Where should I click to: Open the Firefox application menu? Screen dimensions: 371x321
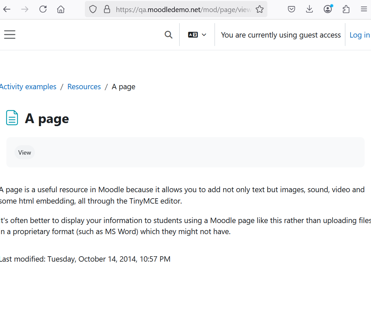point(364,9)
